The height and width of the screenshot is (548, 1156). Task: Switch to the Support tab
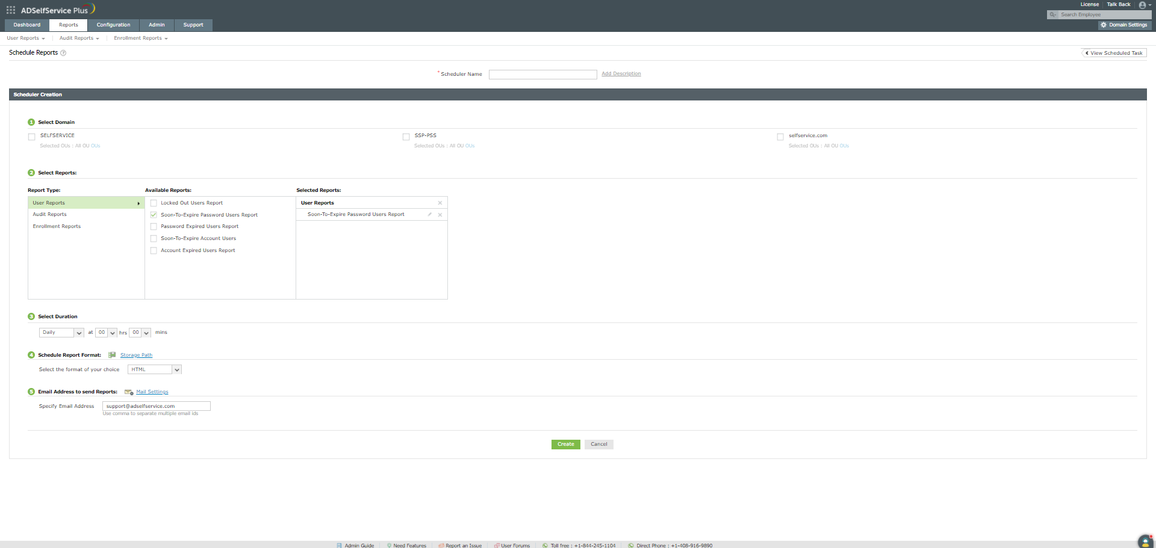(193, 25)
